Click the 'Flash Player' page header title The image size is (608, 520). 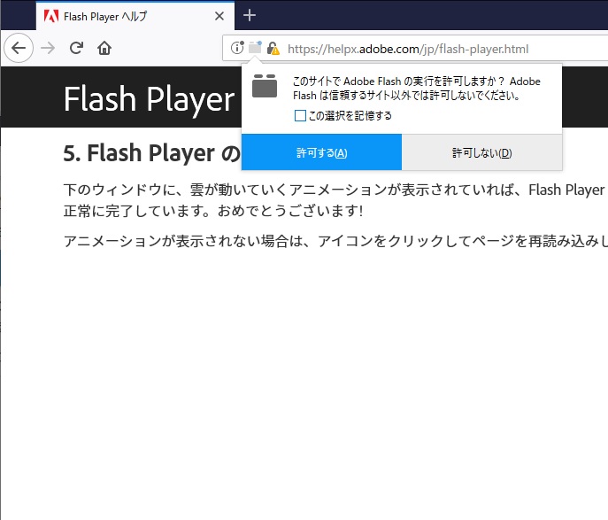[149, 99]
